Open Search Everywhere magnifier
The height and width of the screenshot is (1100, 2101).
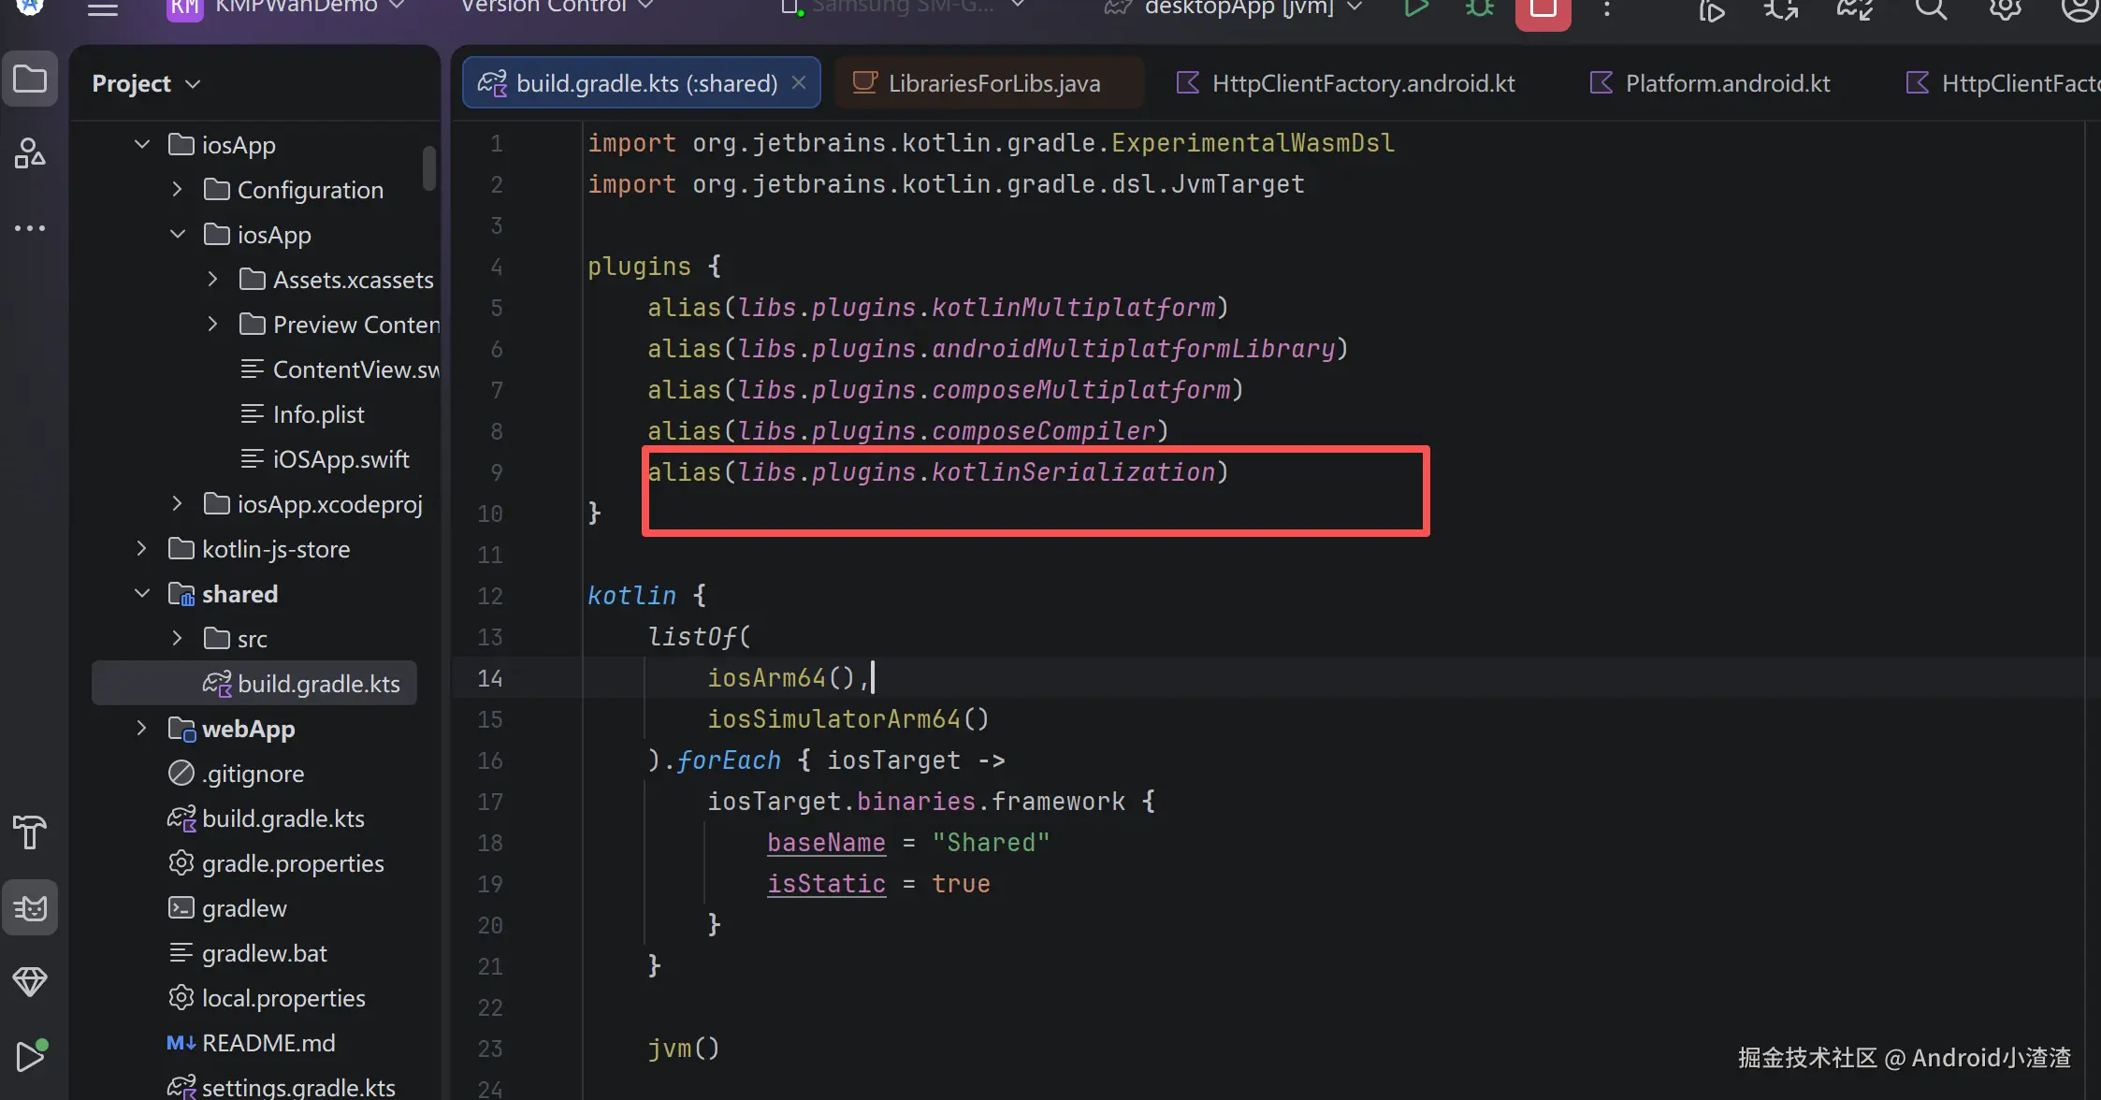coord(1931,9)
